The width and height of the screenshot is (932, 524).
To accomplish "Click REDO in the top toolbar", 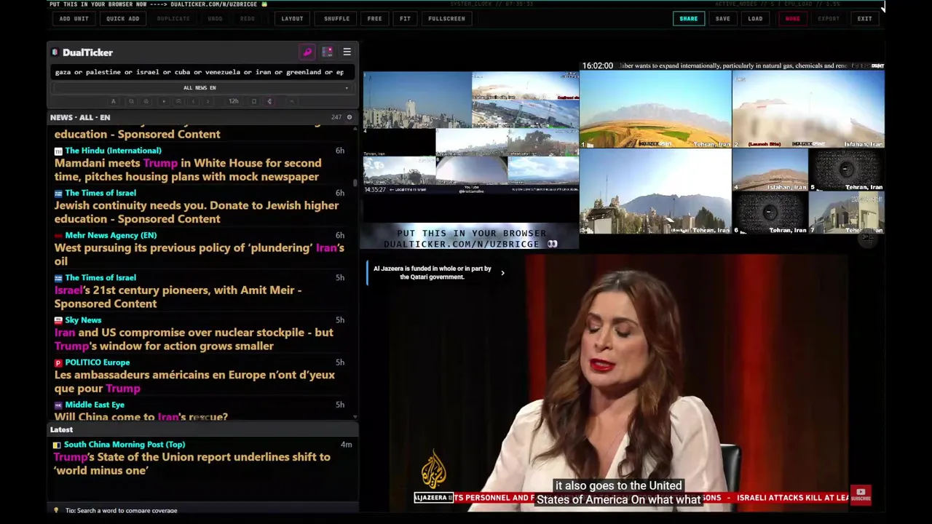I will (x=248, y=18).
